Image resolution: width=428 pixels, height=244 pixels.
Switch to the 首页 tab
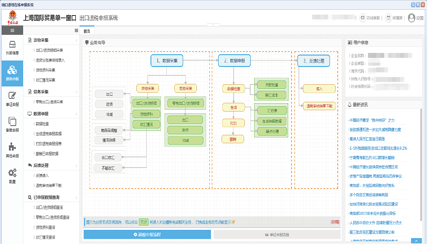tap(86, 31)
